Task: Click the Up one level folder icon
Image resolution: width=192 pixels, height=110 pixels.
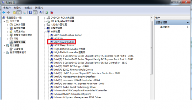Action: [14, 12]
